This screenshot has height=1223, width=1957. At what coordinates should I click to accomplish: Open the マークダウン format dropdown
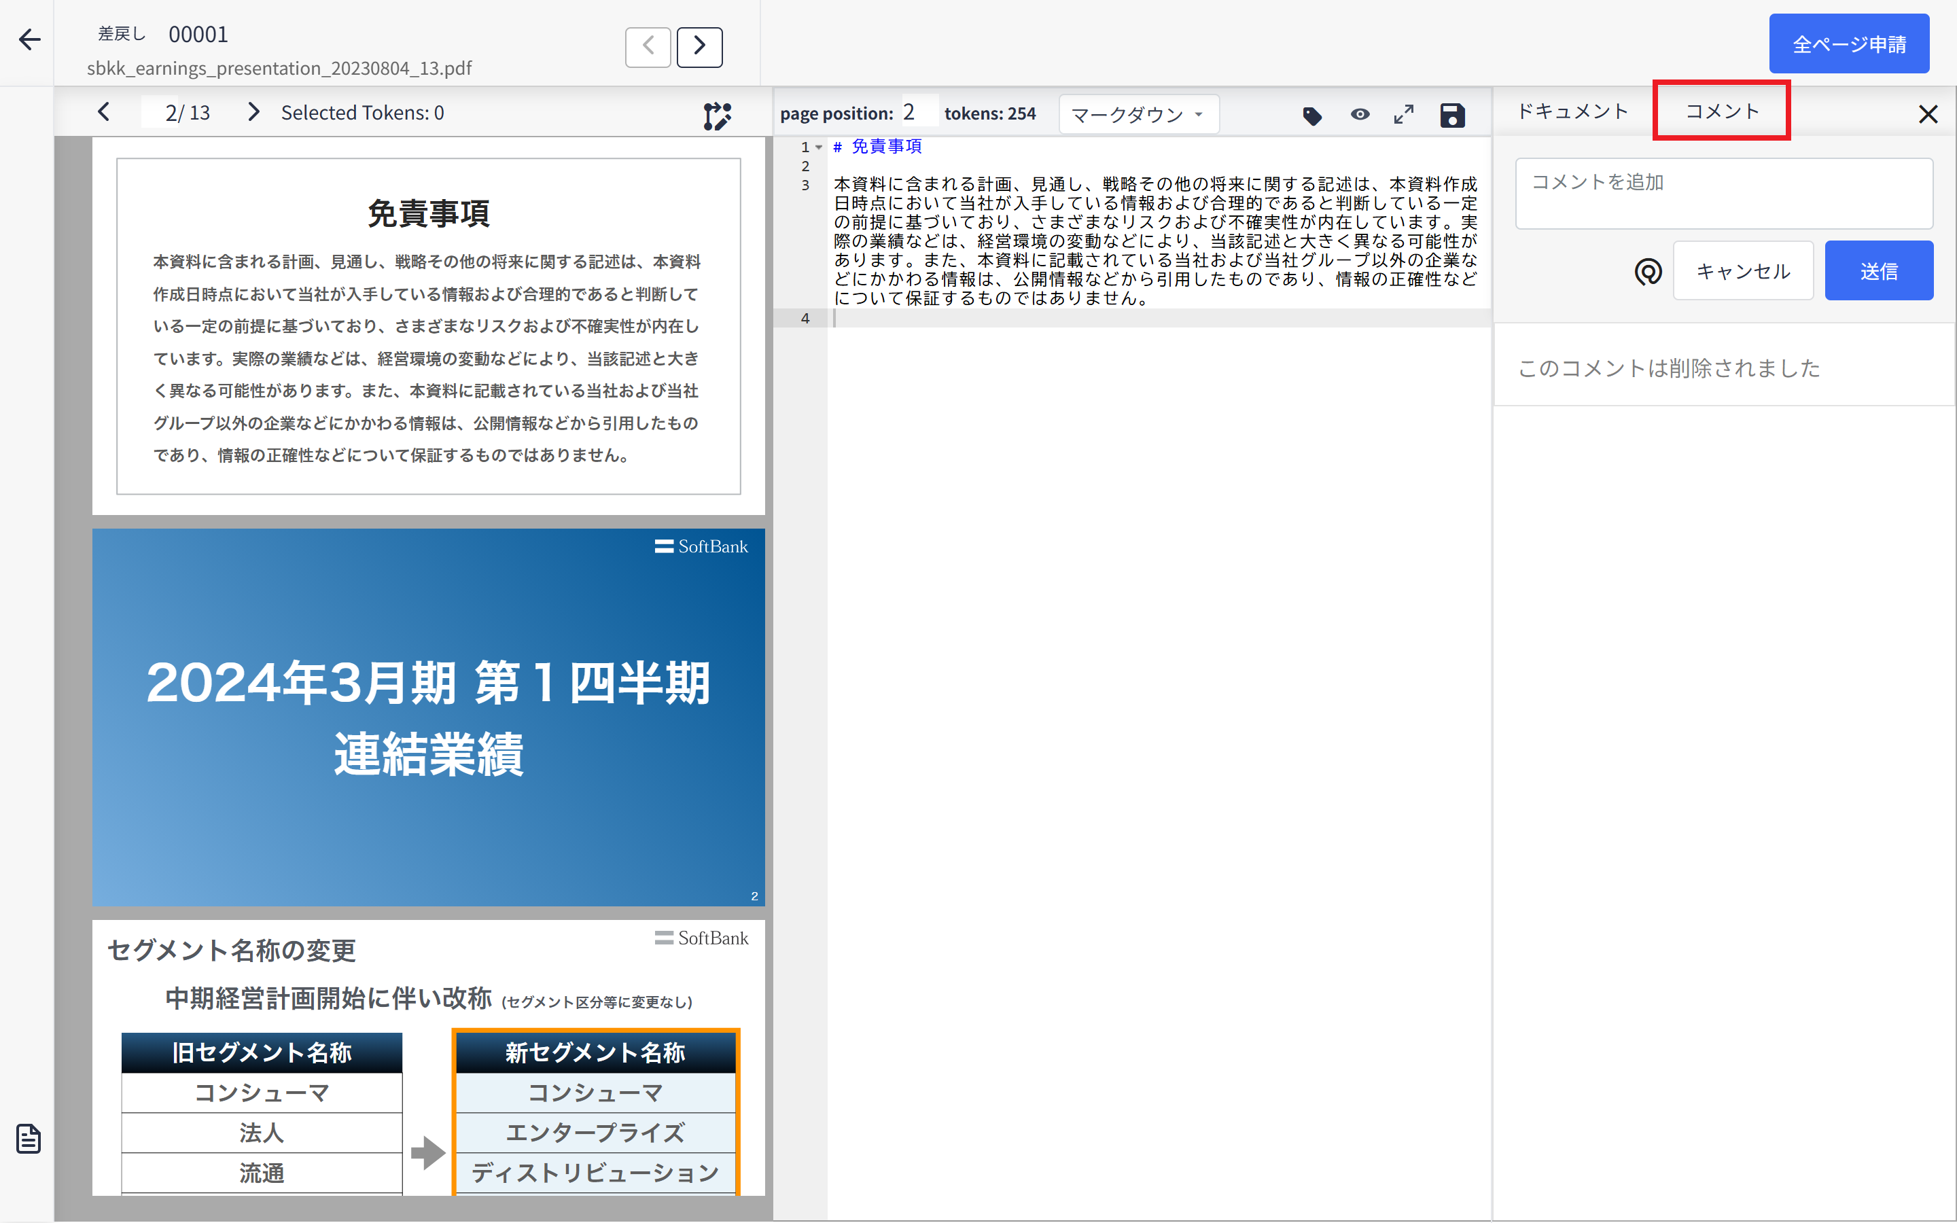(1138, 115)
